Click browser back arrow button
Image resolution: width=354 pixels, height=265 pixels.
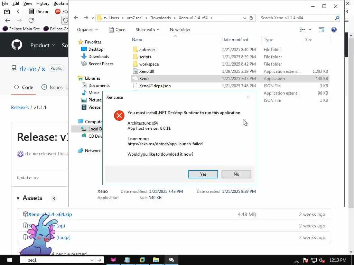coord(8,20)
